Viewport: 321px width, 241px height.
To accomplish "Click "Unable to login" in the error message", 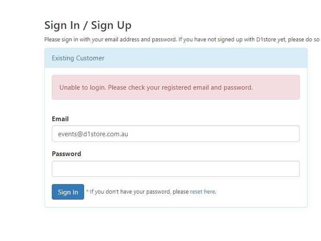I will tap(82, 88).
